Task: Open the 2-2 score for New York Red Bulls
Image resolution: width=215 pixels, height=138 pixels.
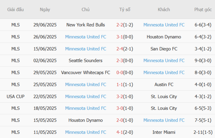Action: click(120, 25)
